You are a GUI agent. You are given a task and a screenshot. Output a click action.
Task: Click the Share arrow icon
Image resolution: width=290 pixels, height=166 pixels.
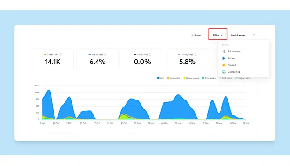coord(192,35)
